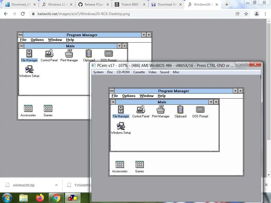The image size is (271, 203).
Task: Go back in Chrome
Action: 6,14
